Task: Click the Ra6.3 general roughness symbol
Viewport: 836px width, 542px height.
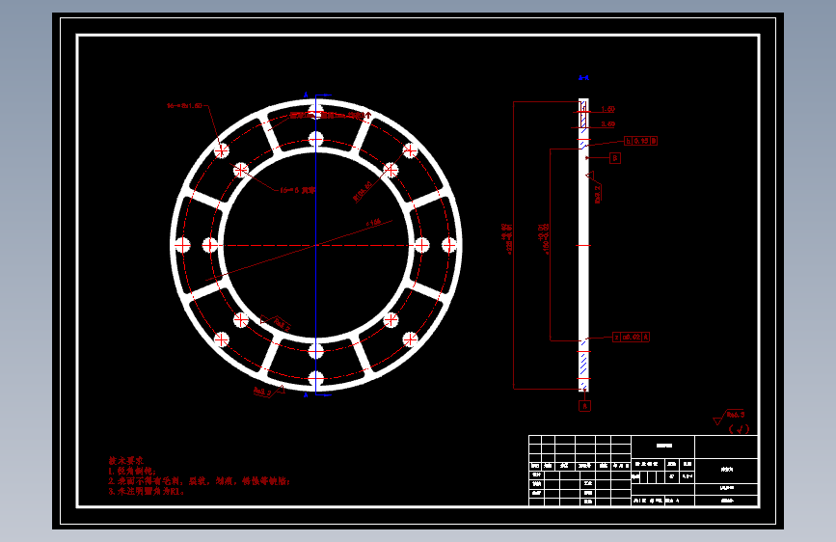Action: (729, 416)
